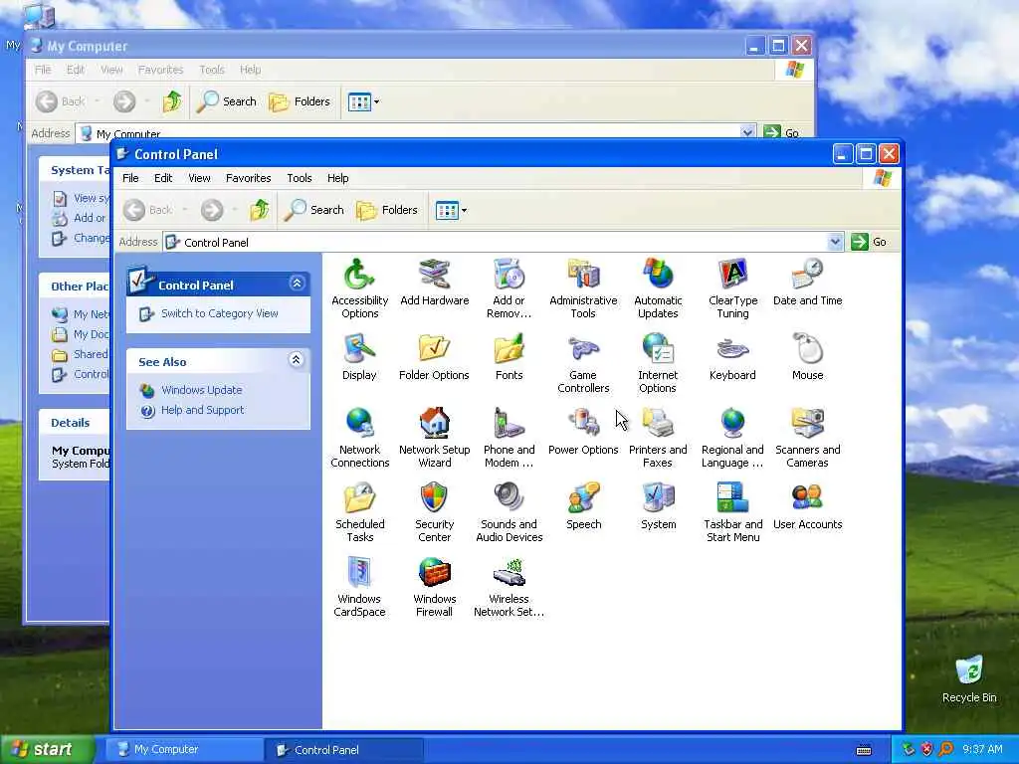This screenshot has width=1019, height=764.
Task: Click Go button in Control Panel
Action: coord(869,242)
